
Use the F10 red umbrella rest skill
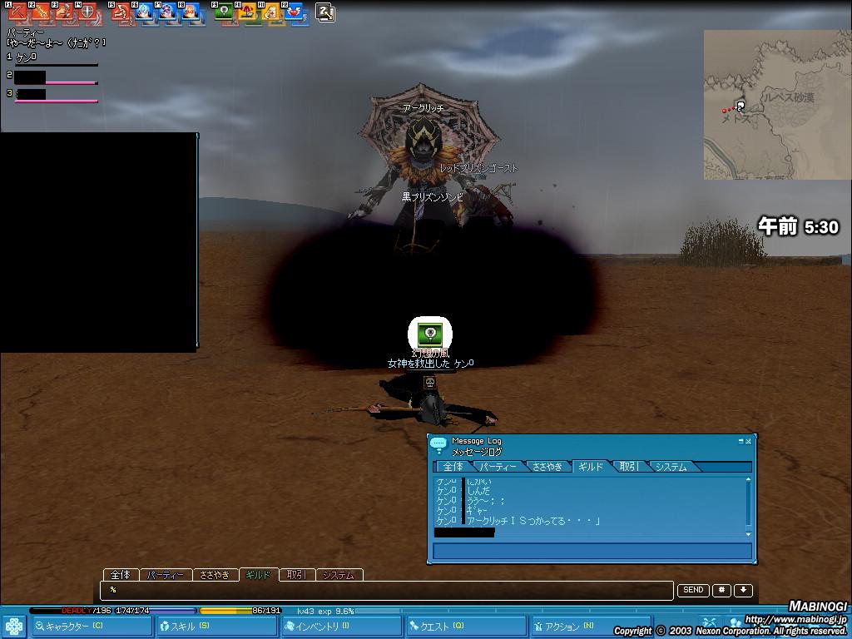pos(247,12)
